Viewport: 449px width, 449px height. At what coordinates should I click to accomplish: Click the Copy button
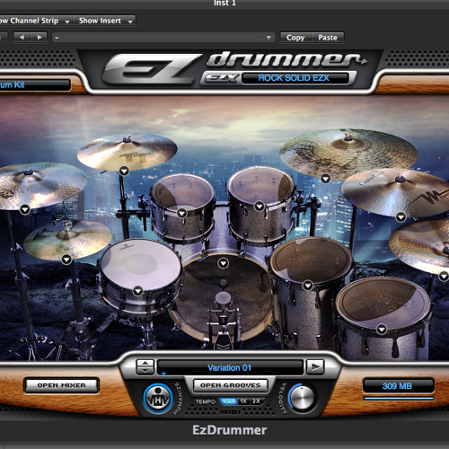(295, 38)
